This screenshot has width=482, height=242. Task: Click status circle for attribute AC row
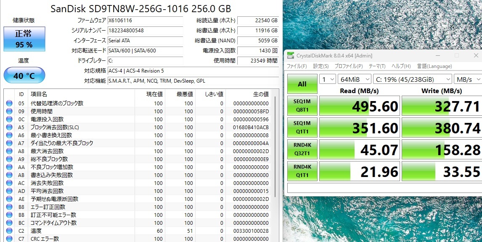9,183
